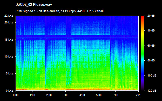
Task: Click the 5 kHz frequency axis label
Action: [x=9, y=74]
